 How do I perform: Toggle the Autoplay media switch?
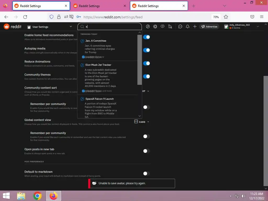pos(147,50)
